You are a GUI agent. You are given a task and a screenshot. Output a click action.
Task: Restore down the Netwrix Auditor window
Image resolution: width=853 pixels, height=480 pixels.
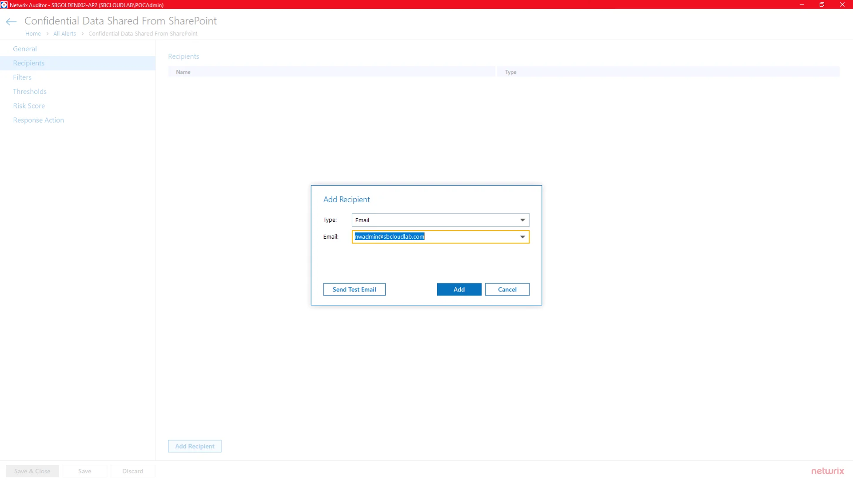pyautogui.click(x=822, y=4)
